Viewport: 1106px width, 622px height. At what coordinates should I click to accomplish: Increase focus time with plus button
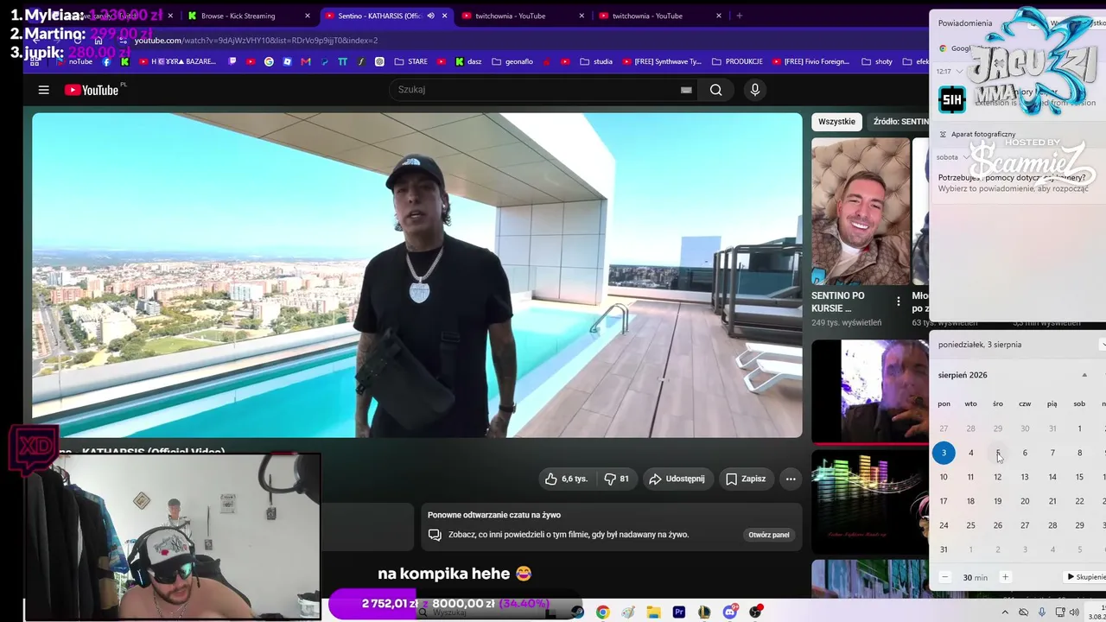pyautogui.click(x=1005, y=577)
